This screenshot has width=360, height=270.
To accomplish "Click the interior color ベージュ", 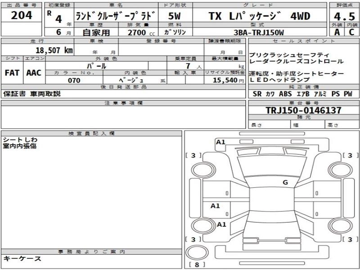I will (131, 80).
